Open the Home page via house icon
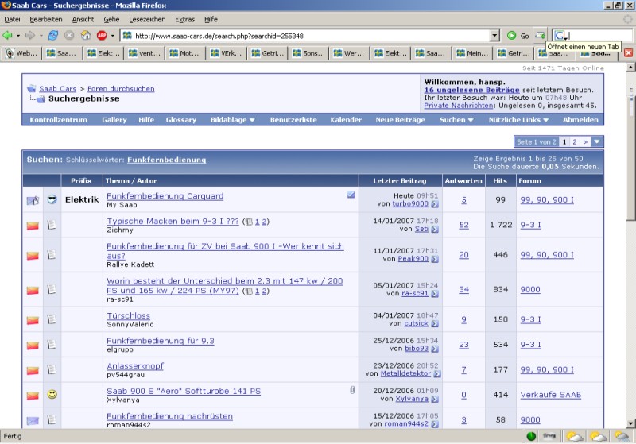636x444 pixels. click(85, 36)
